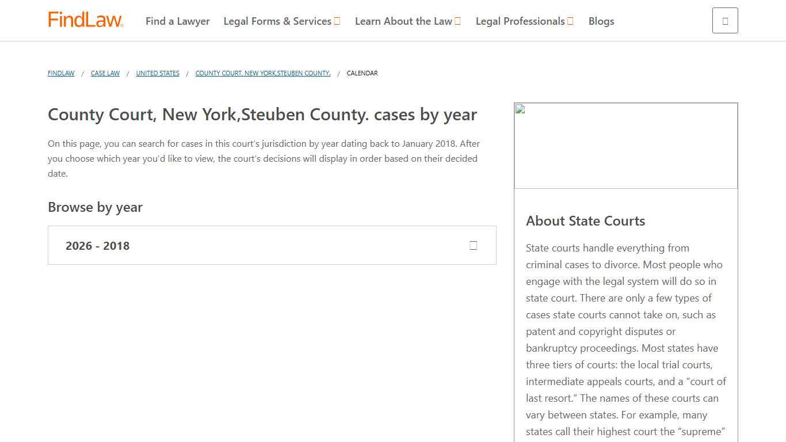Click the chevron on the 2026 - 2018 bar
786x442 pixels.
point(473,245)
